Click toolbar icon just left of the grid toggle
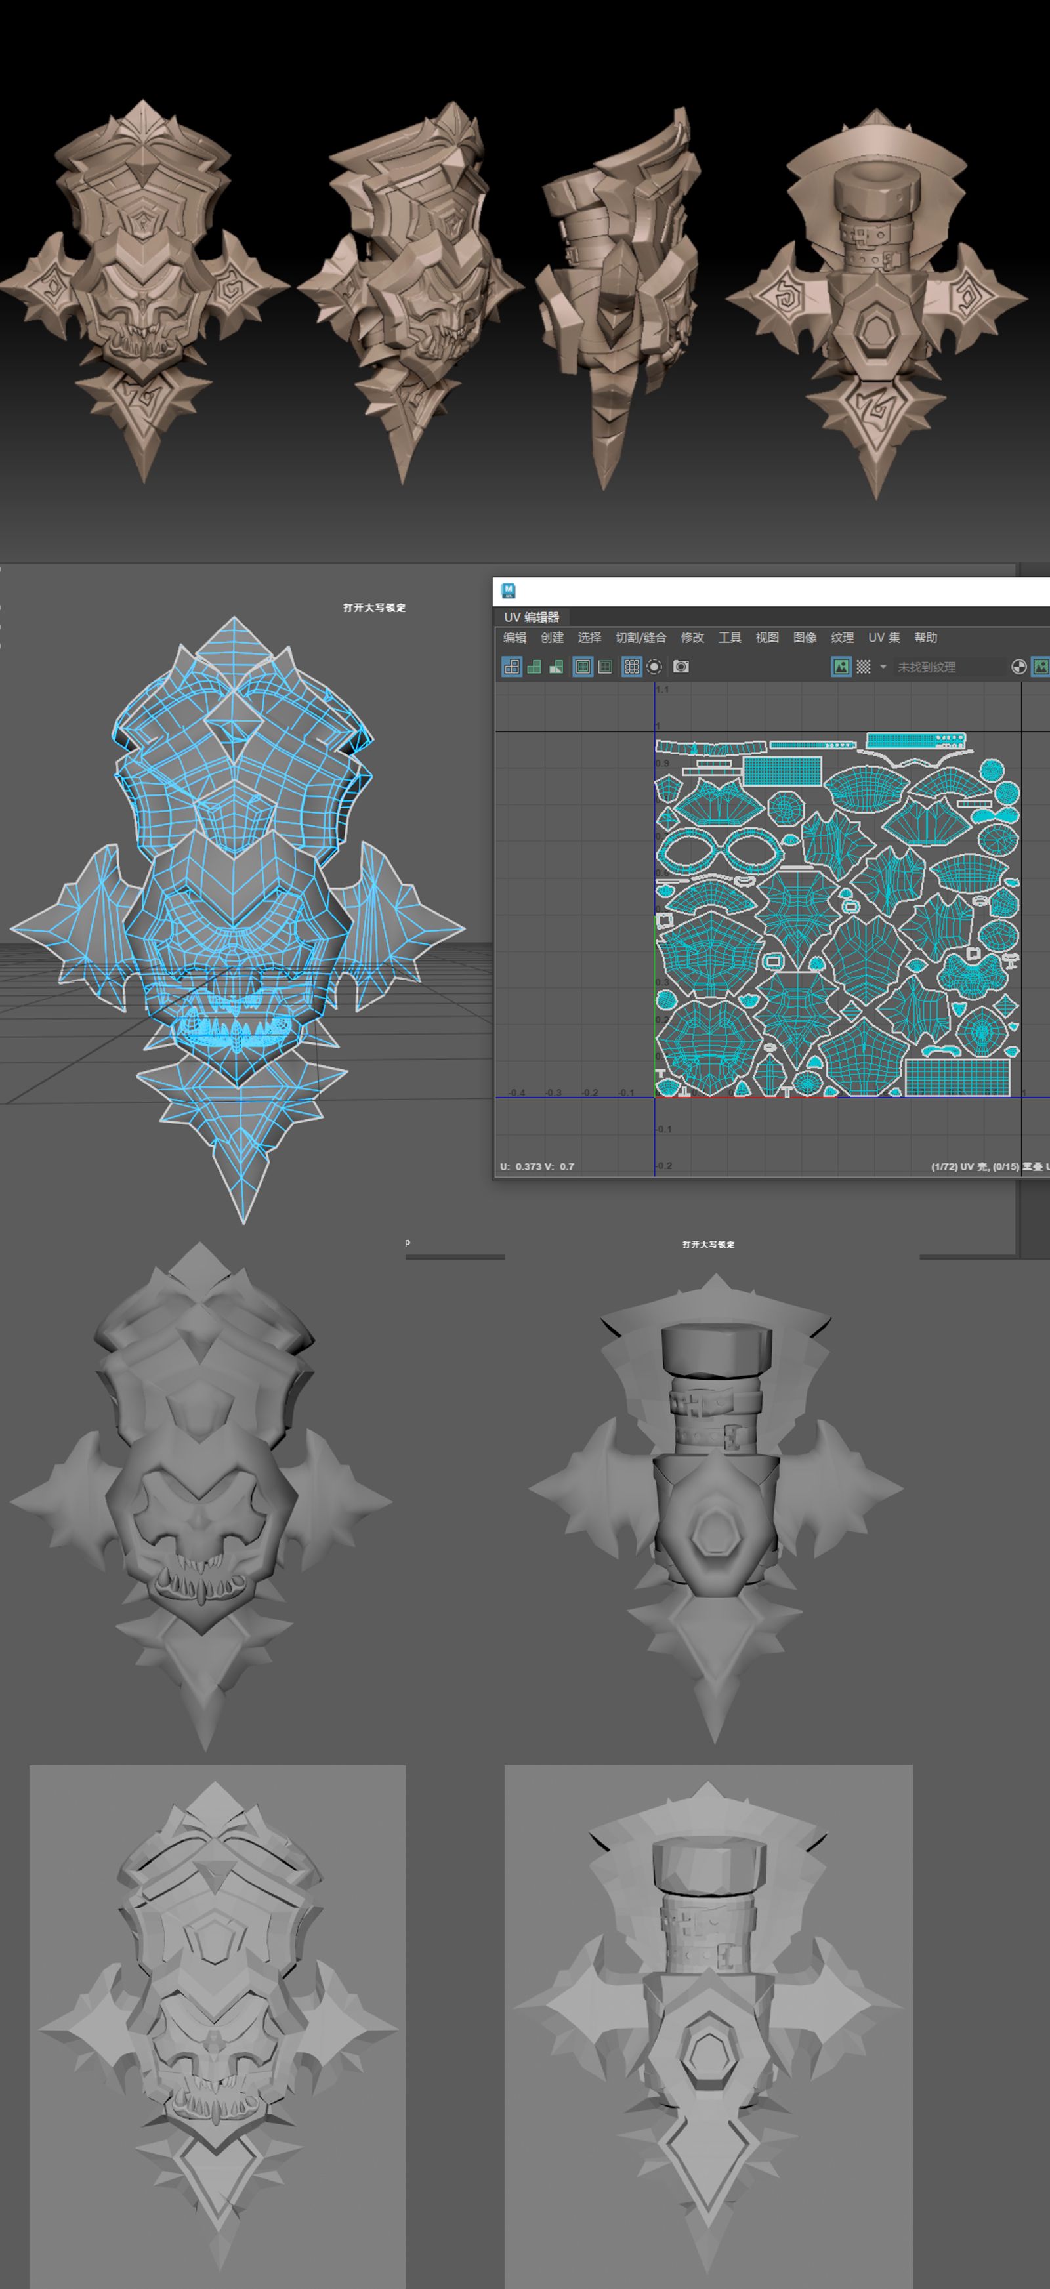 pyautogui.click(x=606, y=667)
